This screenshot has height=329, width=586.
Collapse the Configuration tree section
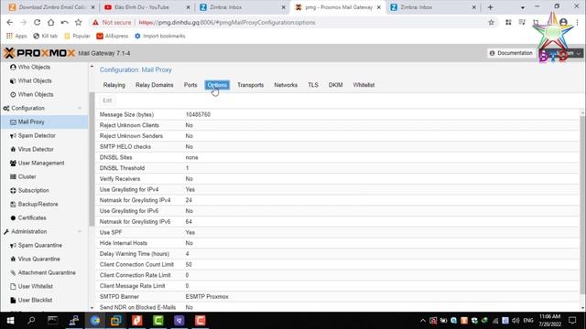(x=80, y=108)
